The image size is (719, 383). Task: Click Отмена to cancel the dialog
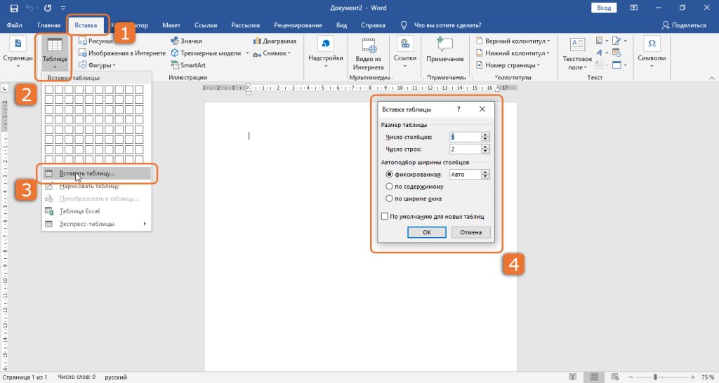click(471, 232)
